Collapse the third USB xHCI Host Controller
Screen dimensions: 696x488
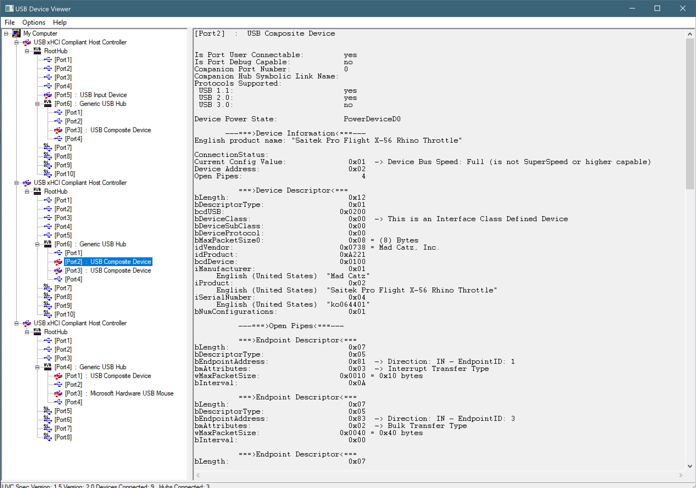point(16,323)
